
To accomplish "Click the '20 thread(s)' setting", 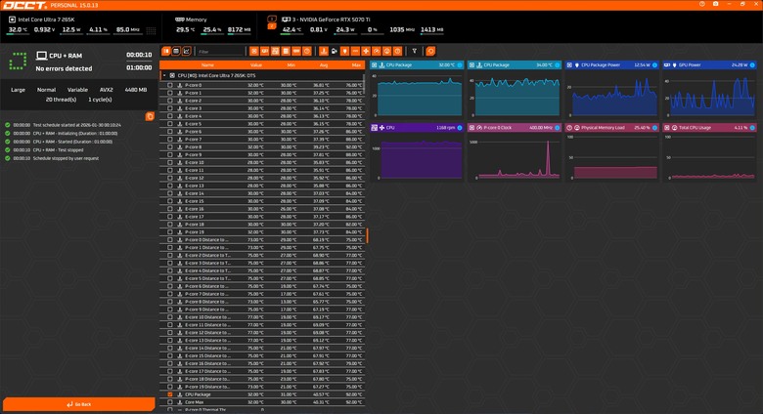I will click(x=62, y=100).
